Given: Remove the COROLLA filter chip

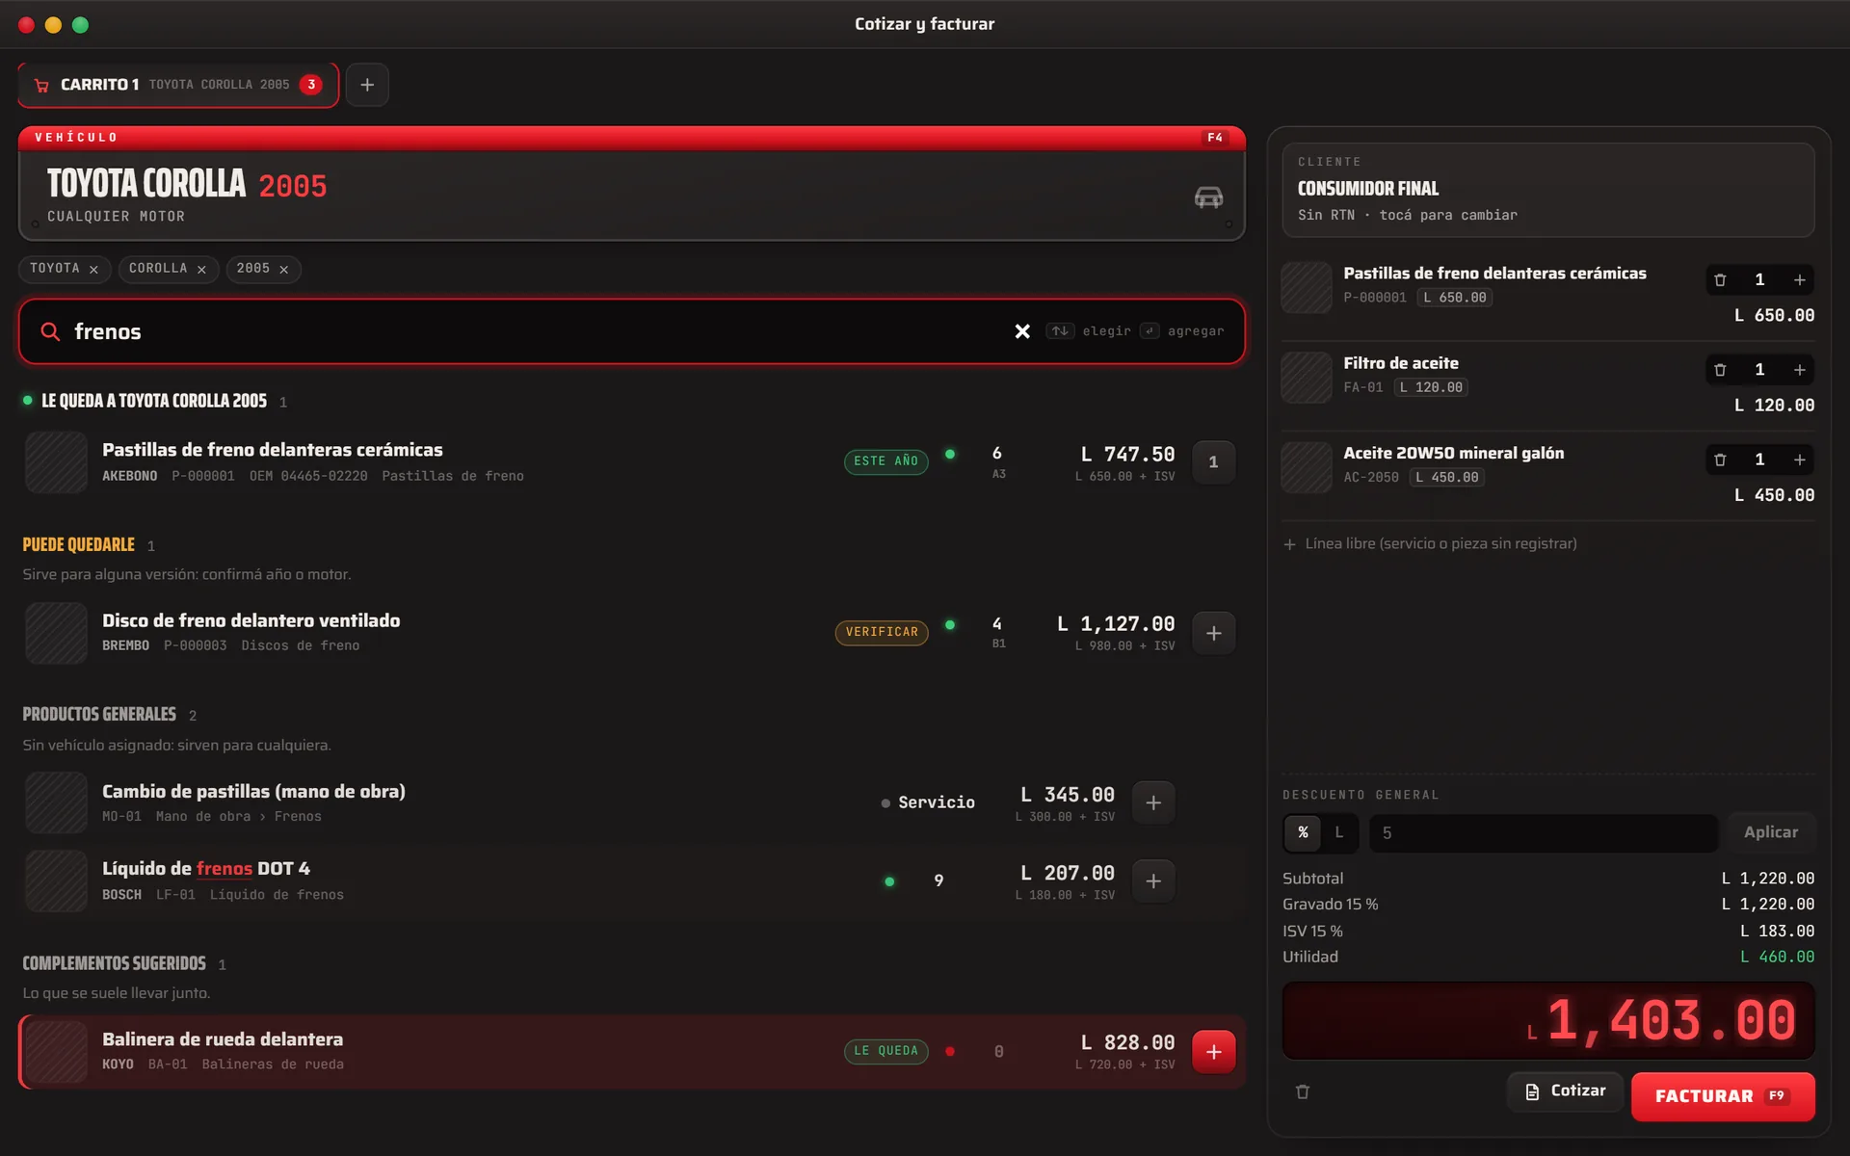Looking at the screenshot, I should click(201, 270).
